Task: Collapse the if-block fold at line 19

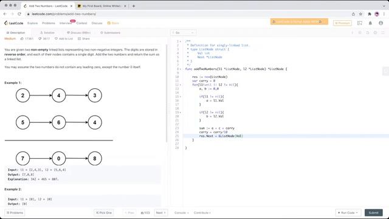Action: click(181, 113)
